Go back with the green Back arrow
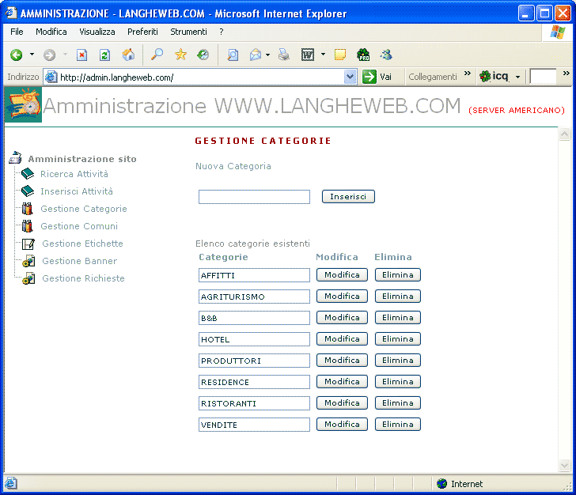Viewport: 576px width, 495px height. coord(16,55)
